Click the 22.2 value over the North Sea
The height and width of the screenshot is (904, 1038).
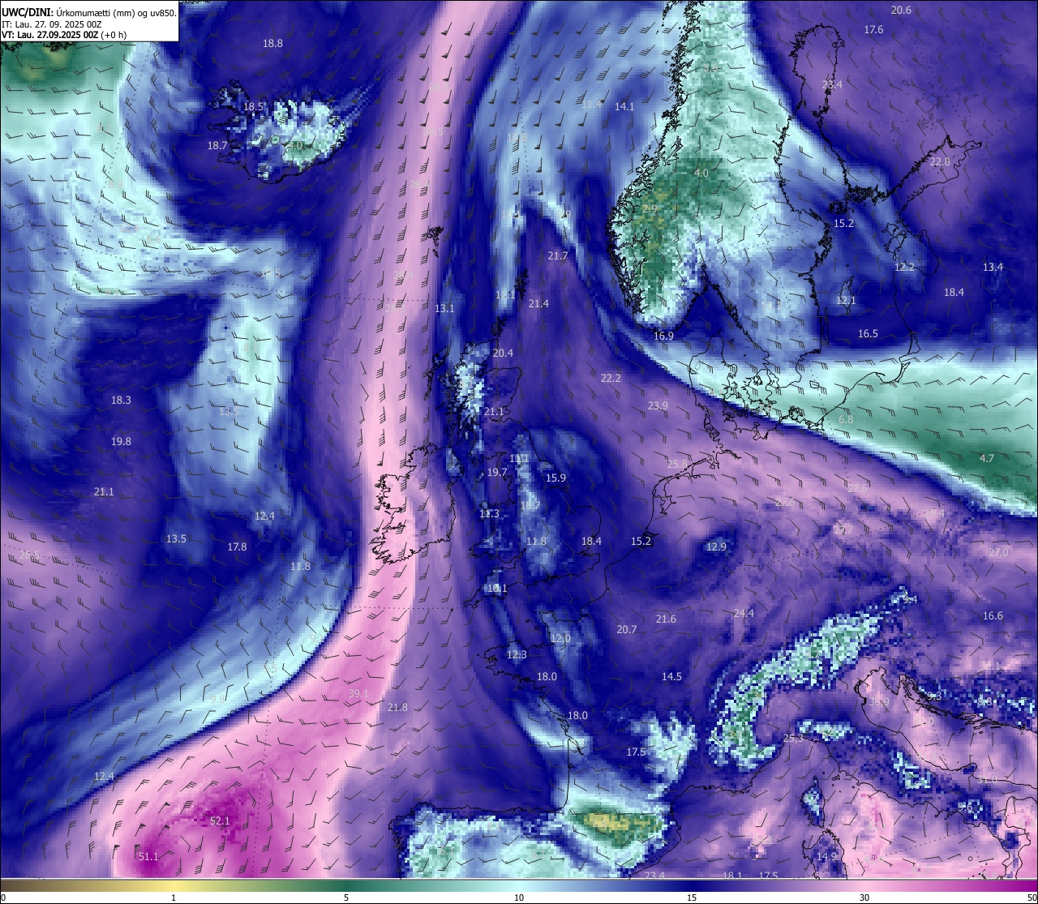611,379
